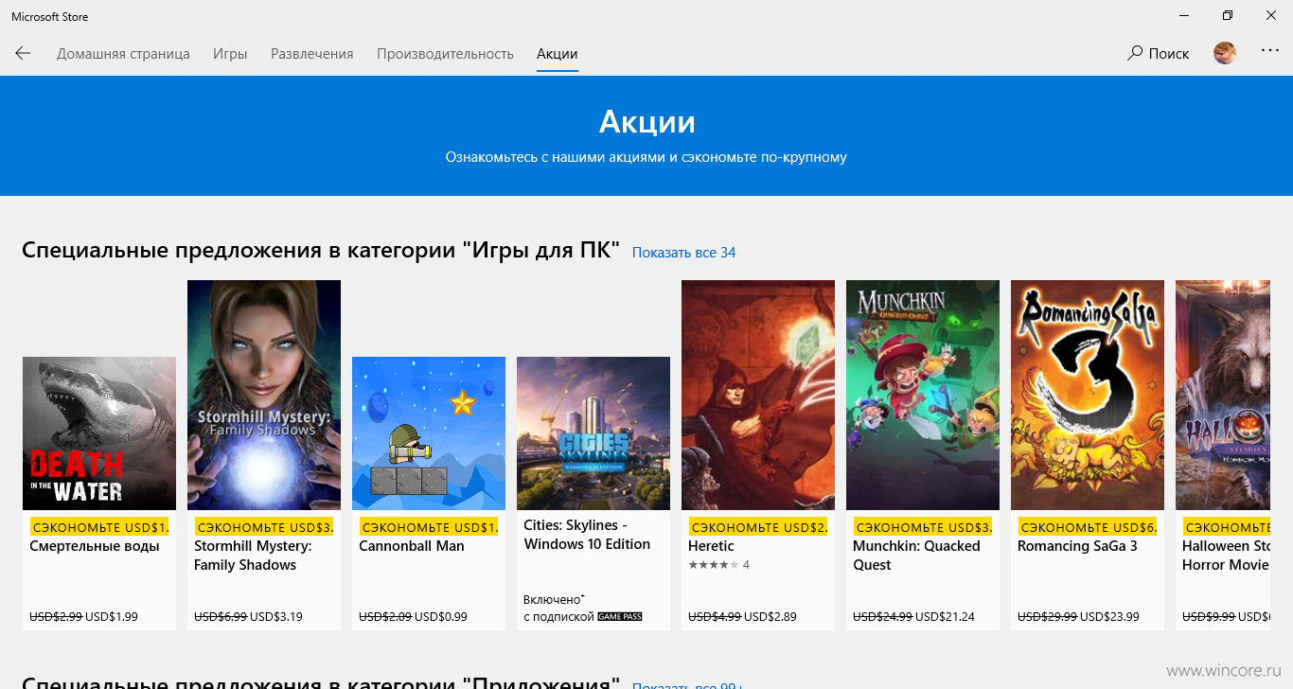The width and height of the screenshot is (1293, 689).
Task: Click the Romancing SaGa 3 title
Action: click(x=1077, y=546)
